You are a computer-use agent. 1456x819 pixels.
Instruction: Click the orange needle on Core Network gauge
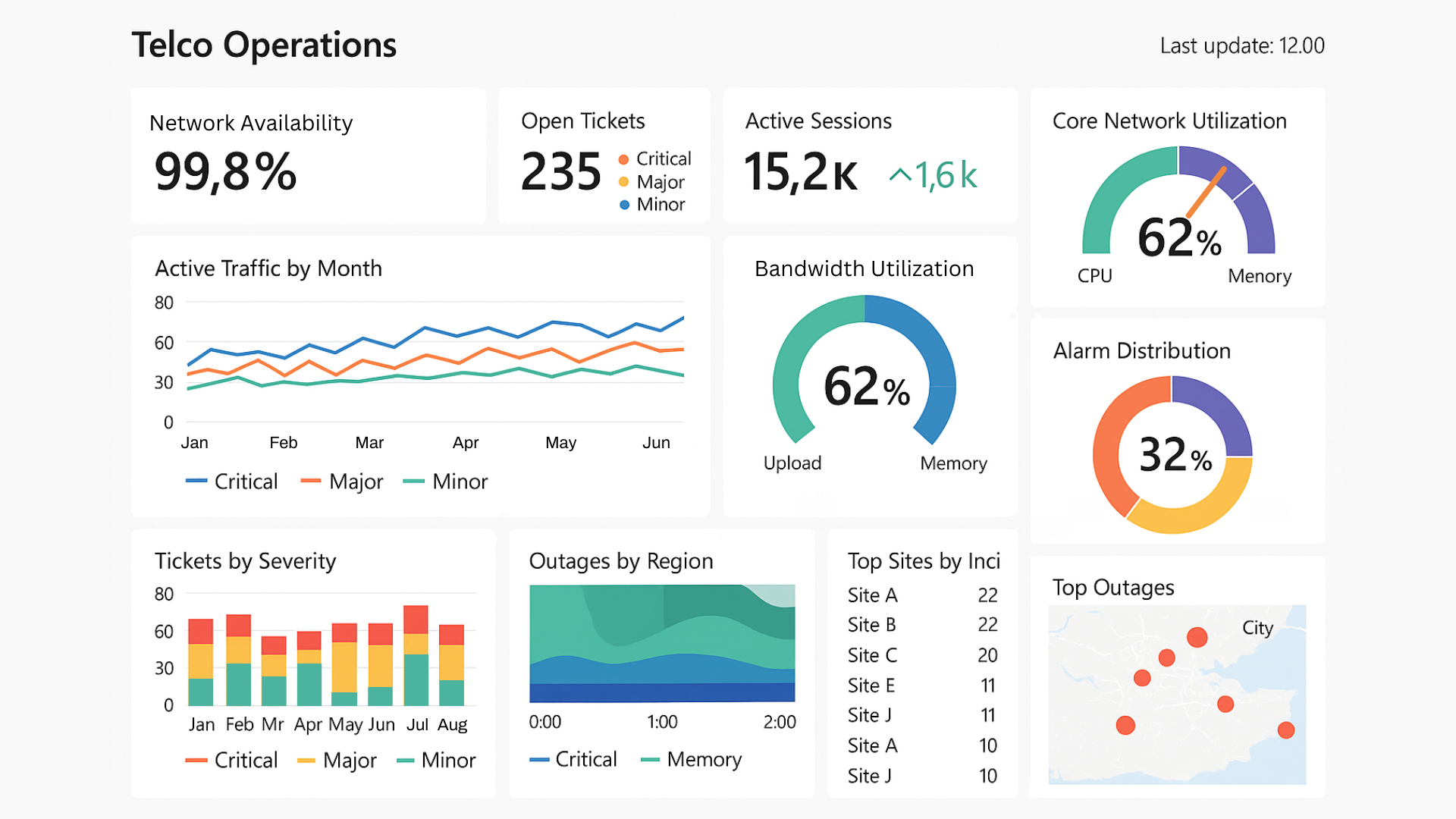pyautogui.click(x=1207, y=192)
